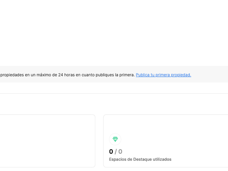Click the '24 horas' text in the banner
Viewport: 228px width, 171px height.
(66, 75)
